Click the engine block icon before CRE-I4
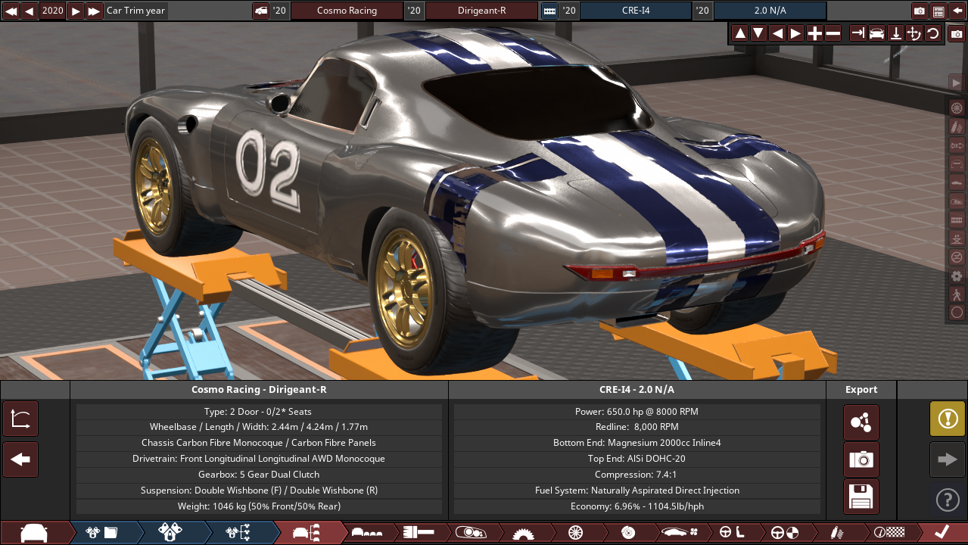Image resolution: width=968 pixels, height=545 pixels. point(549,11)
